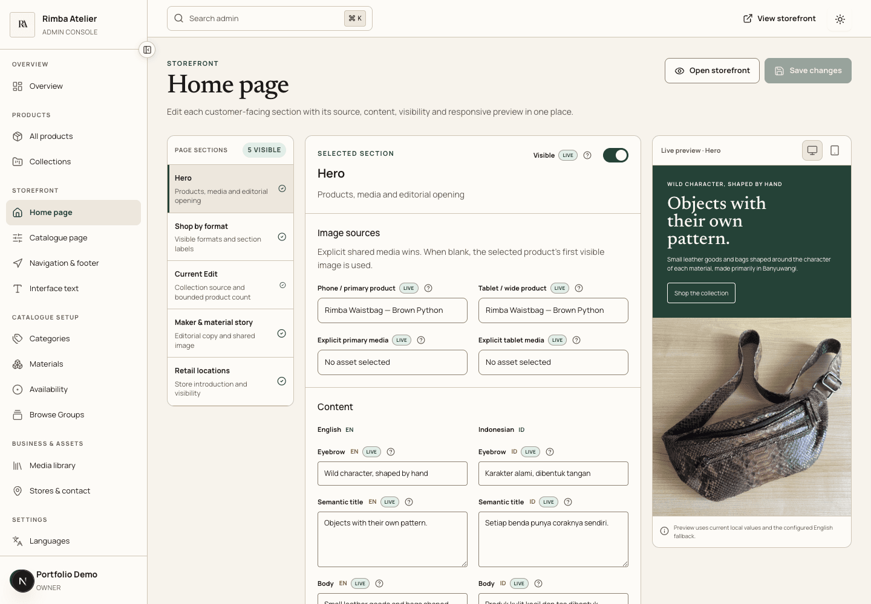Open Explicit tablet media asset picker

click(553, 362)
